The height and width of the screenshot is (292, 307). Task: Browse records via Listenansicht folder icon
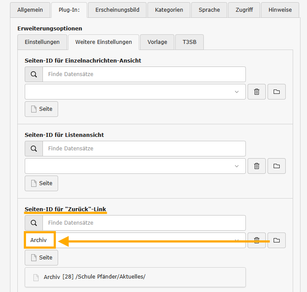click(277, 166)
